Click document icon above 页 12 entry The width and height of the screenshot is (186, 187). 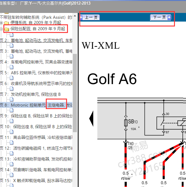pos(12,143)
